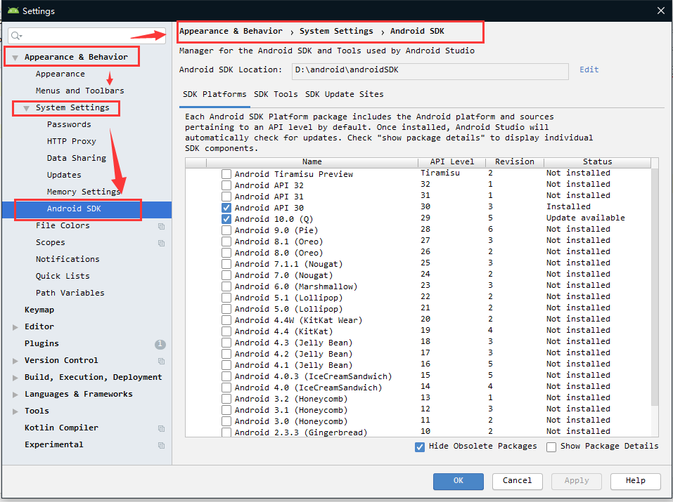Screen dimensions: 673x502
Task: Check Android 4.4 (KitKat) checkbox
Action: (x=226, y=331)
